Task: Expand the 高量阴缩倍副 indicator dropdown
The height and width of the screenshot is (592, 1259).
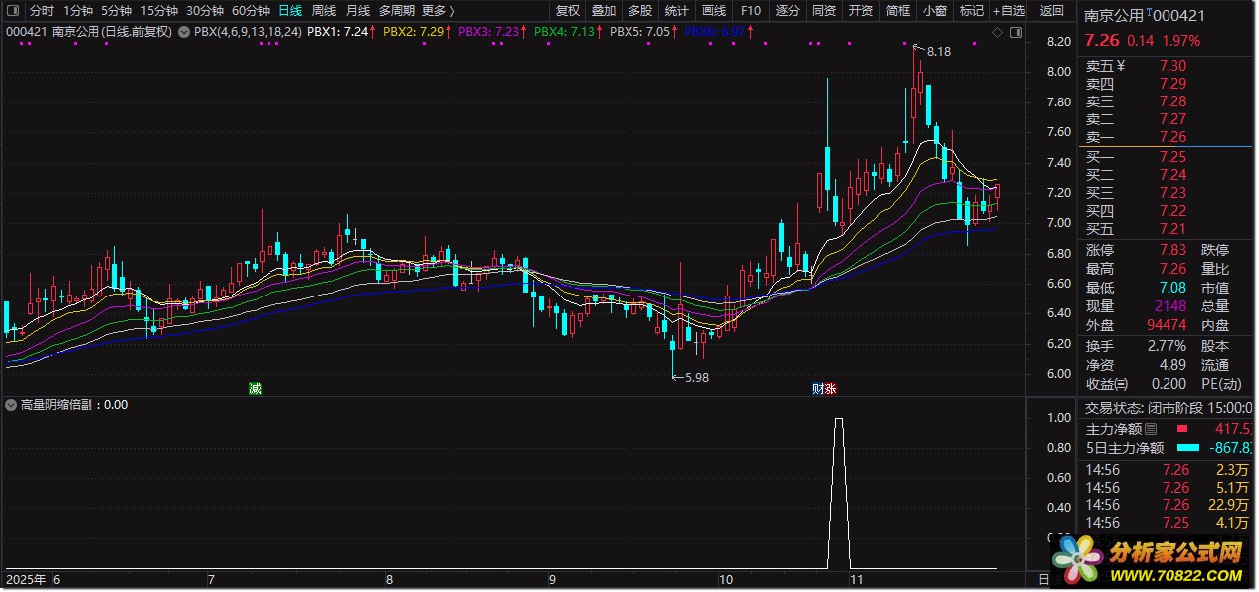Action: pyautogui.click(x=11, y=405)
